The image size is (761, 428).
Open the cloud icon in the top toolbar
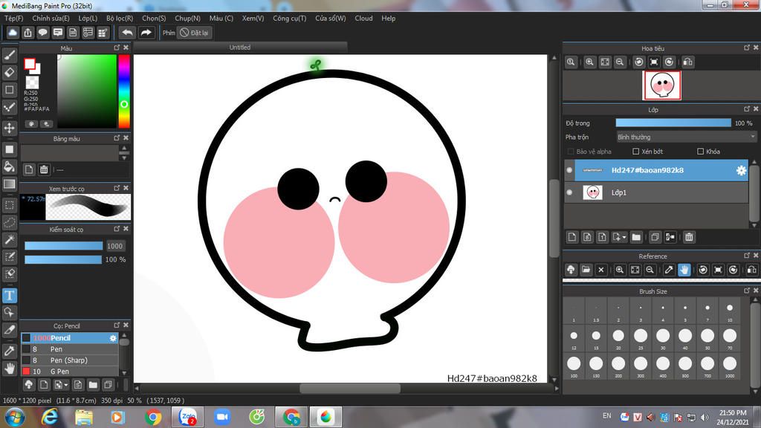click(x=13, y=33)
